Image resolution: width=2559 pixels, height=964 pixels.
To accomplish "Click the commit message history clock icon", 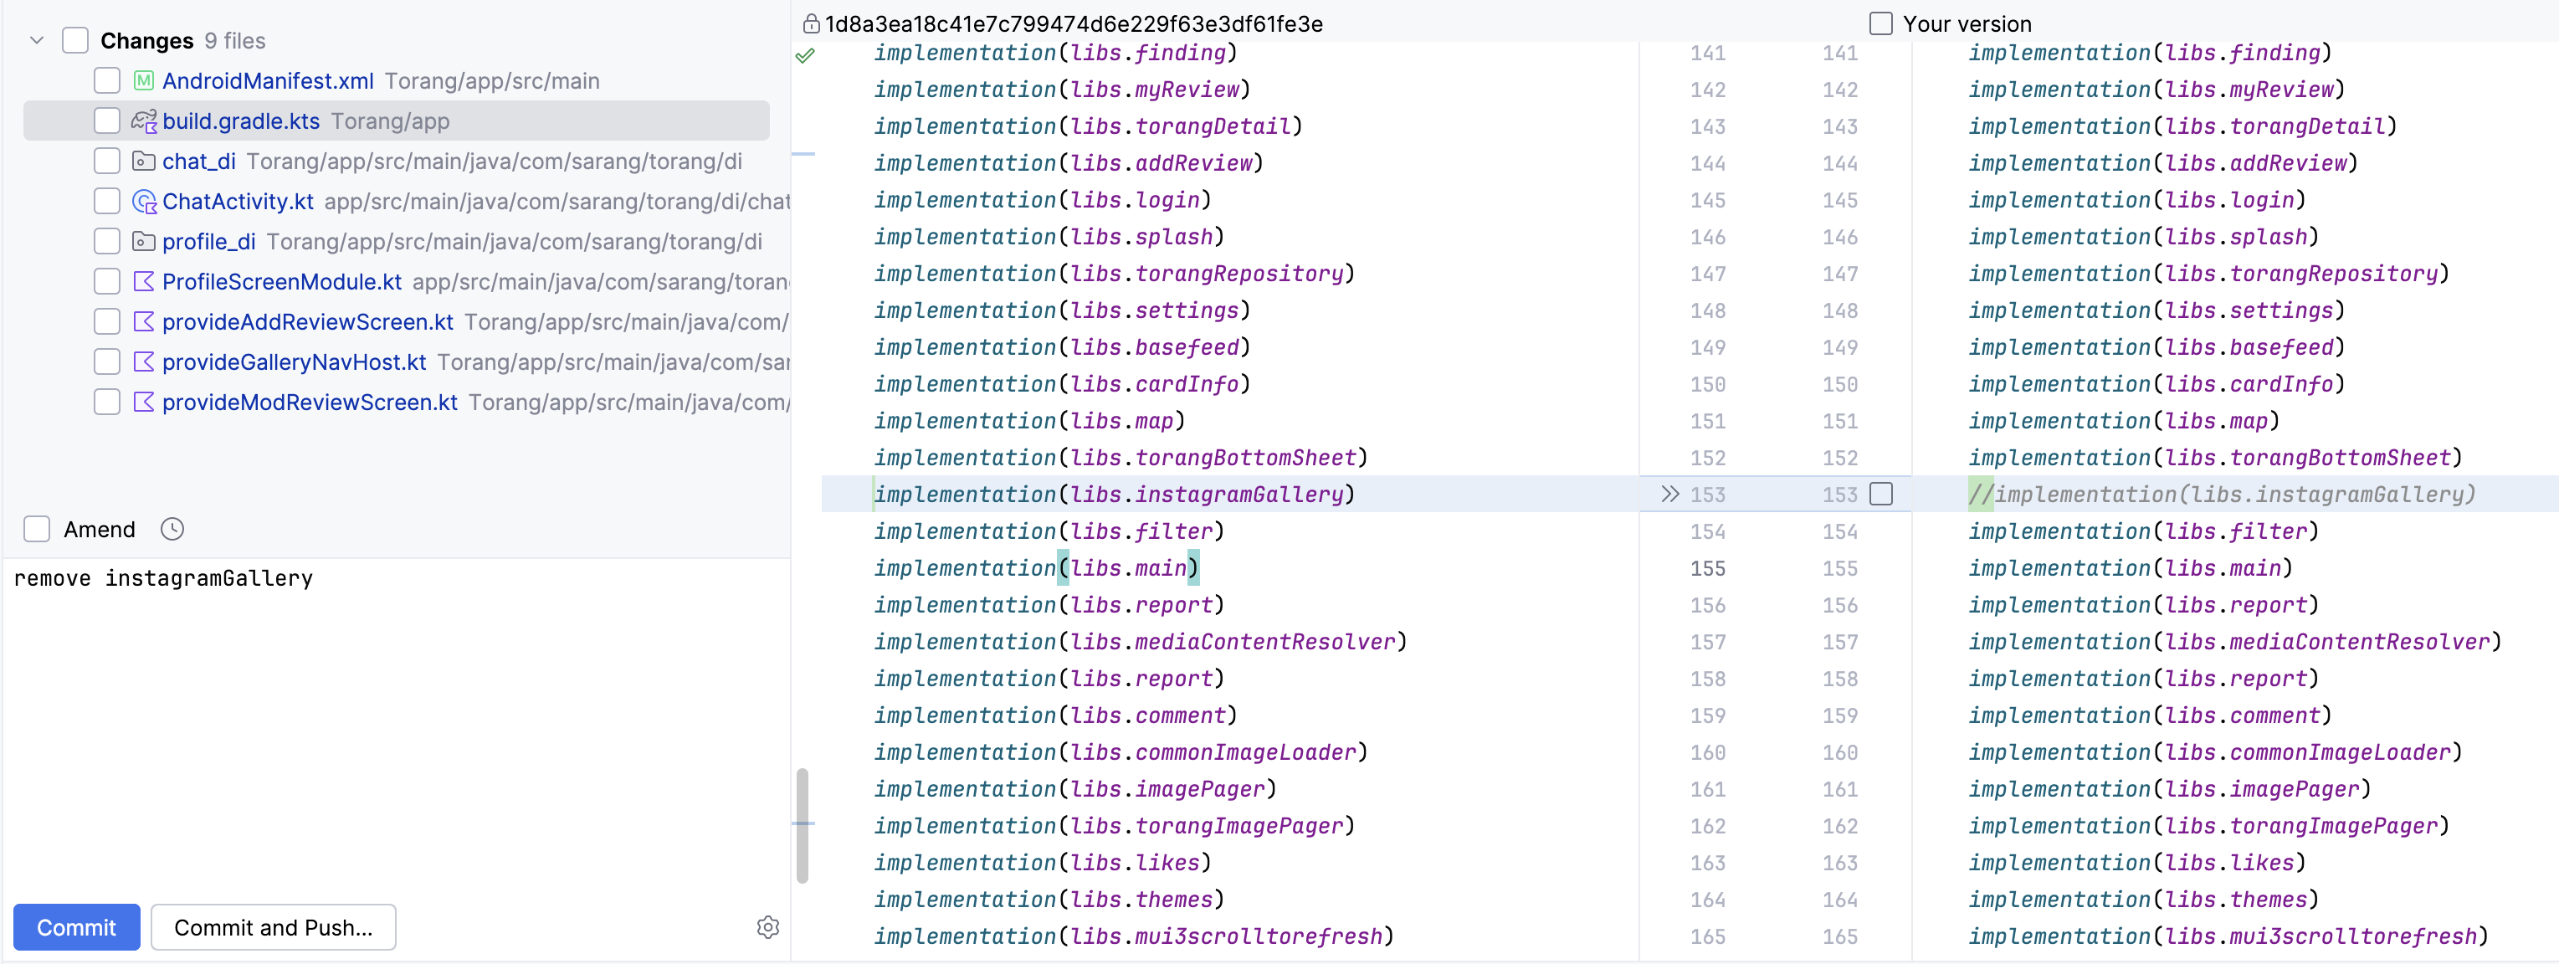I will [172, 529].
